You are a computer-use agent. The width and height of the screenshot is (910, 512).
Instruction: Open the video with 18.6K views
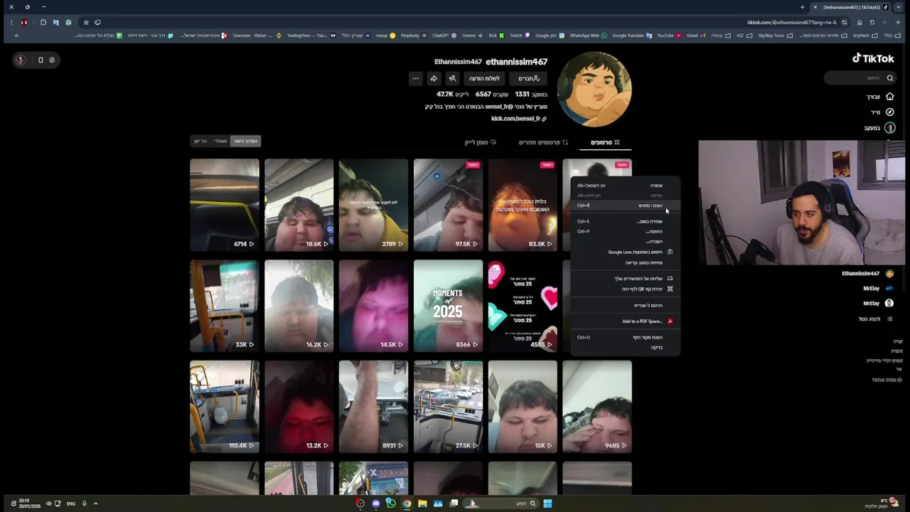point(299,205)
